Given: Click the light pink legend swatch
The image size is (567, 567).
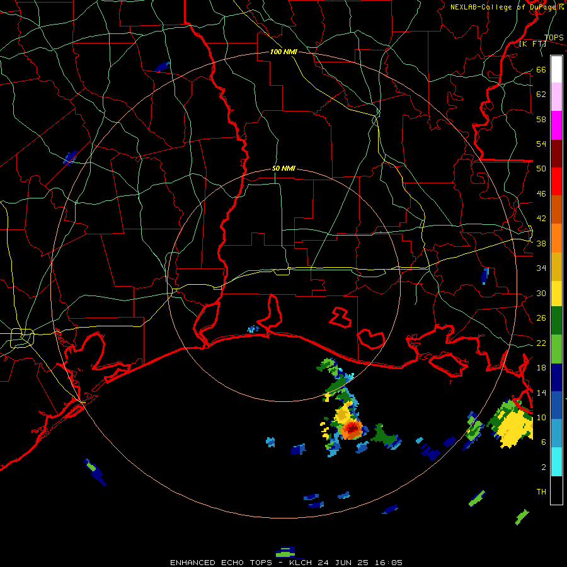Looking at the screenshot, I should 556,97.
